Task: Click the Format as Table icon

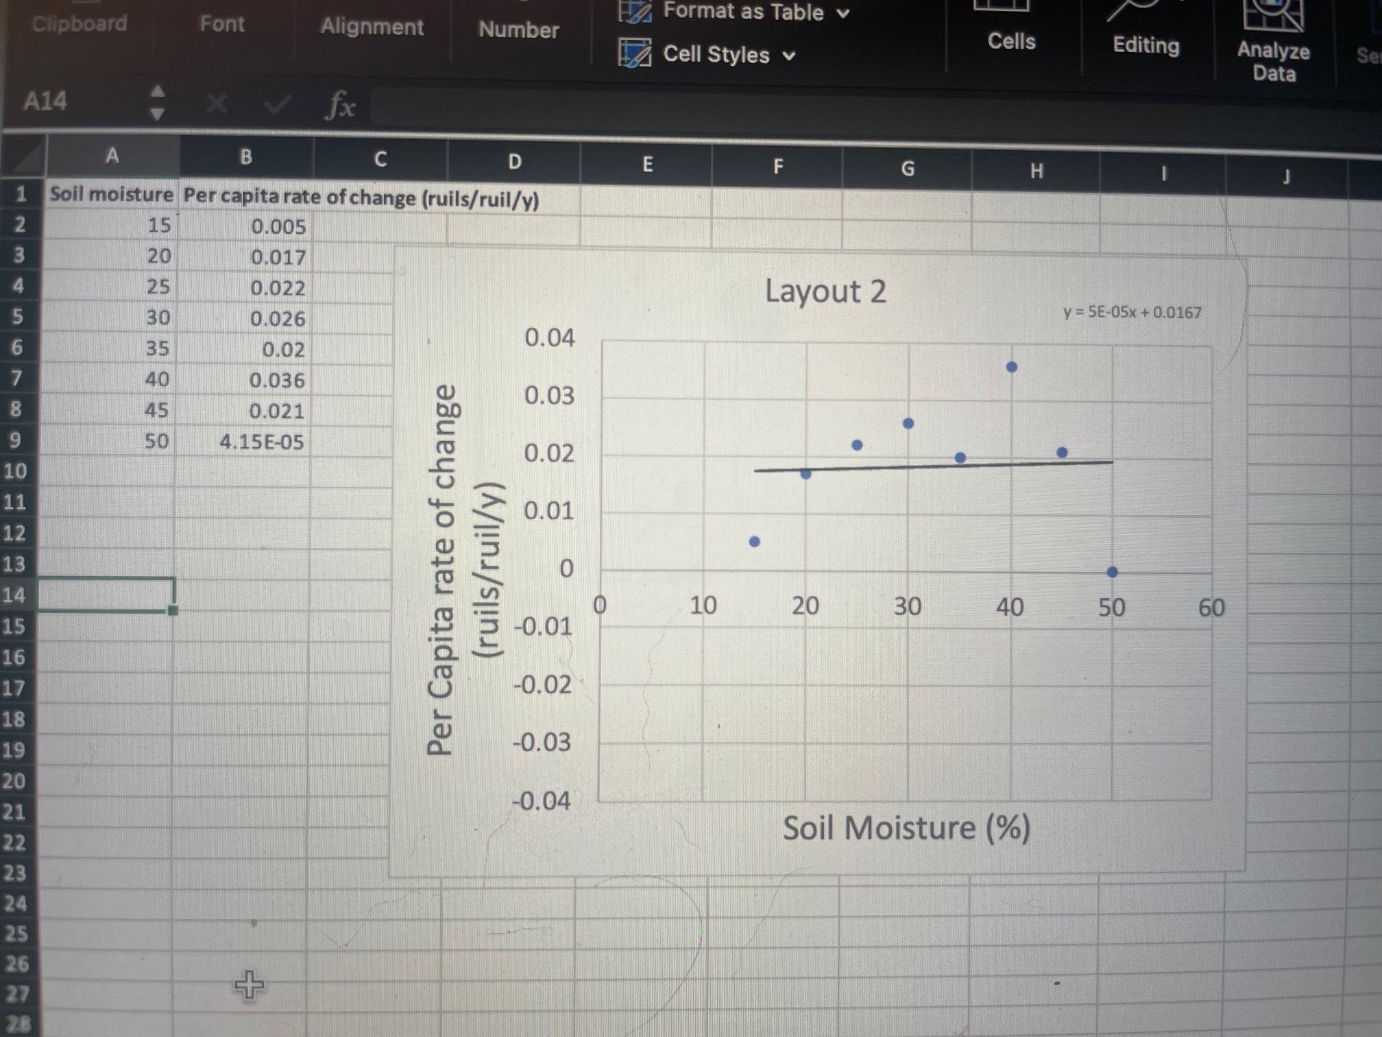Action: [634, 11]
